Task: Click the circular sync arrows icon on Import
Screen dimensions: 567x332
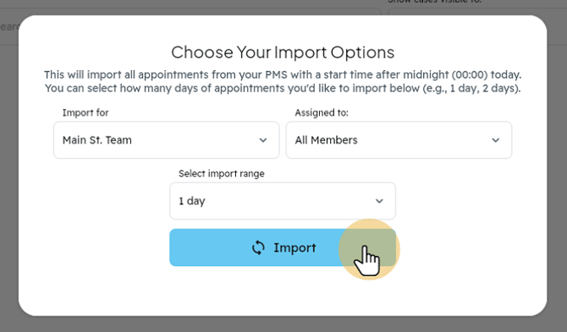Action: point(258,248)
